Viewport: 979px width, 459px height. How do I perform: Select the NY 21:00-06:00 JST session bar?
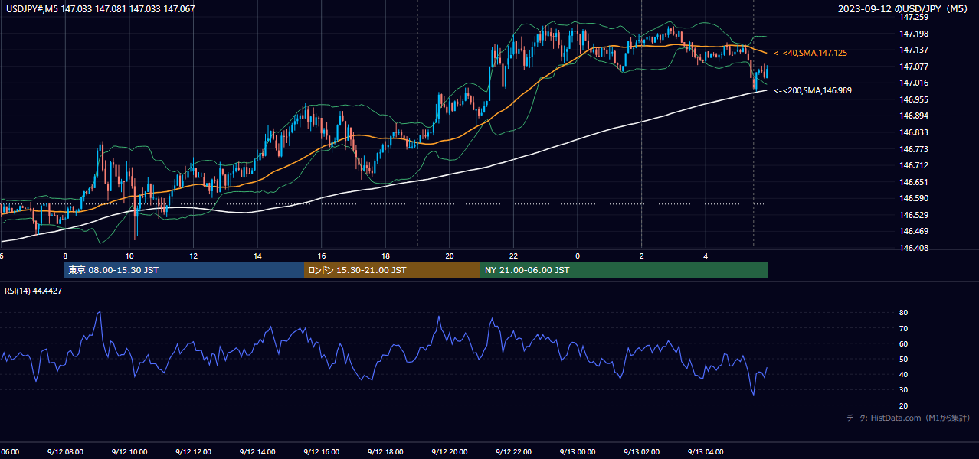click(624, 270)
